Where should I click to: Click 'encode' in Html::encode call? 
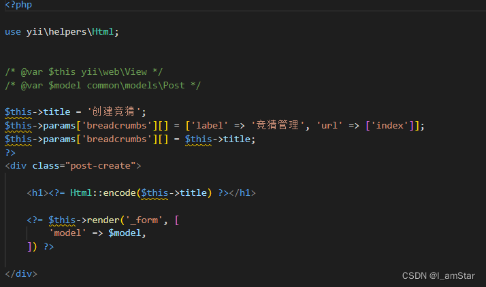(119, 193)
